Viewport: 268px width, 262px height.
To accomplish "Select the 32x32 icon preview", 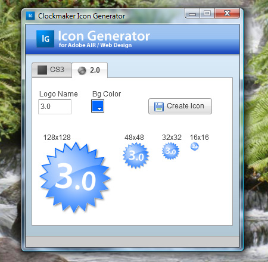I will click(x=170, y=151).
